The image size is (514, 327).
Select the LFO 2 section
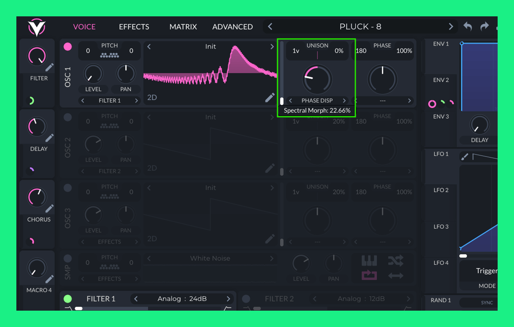[x=441, y=190]
